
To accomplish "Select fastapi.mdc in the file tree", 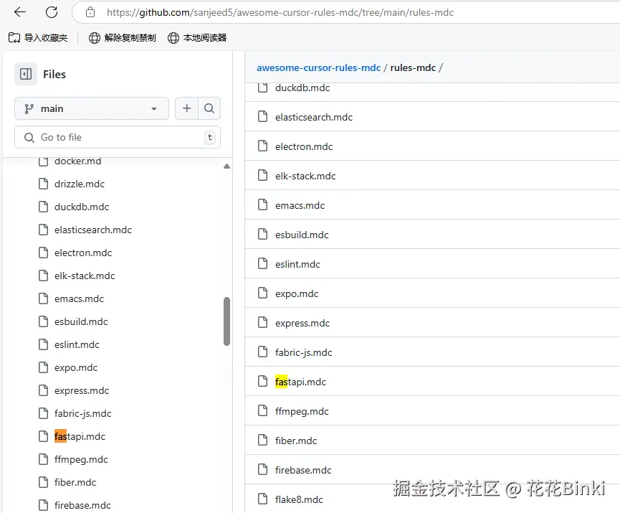I will [80, 437].
